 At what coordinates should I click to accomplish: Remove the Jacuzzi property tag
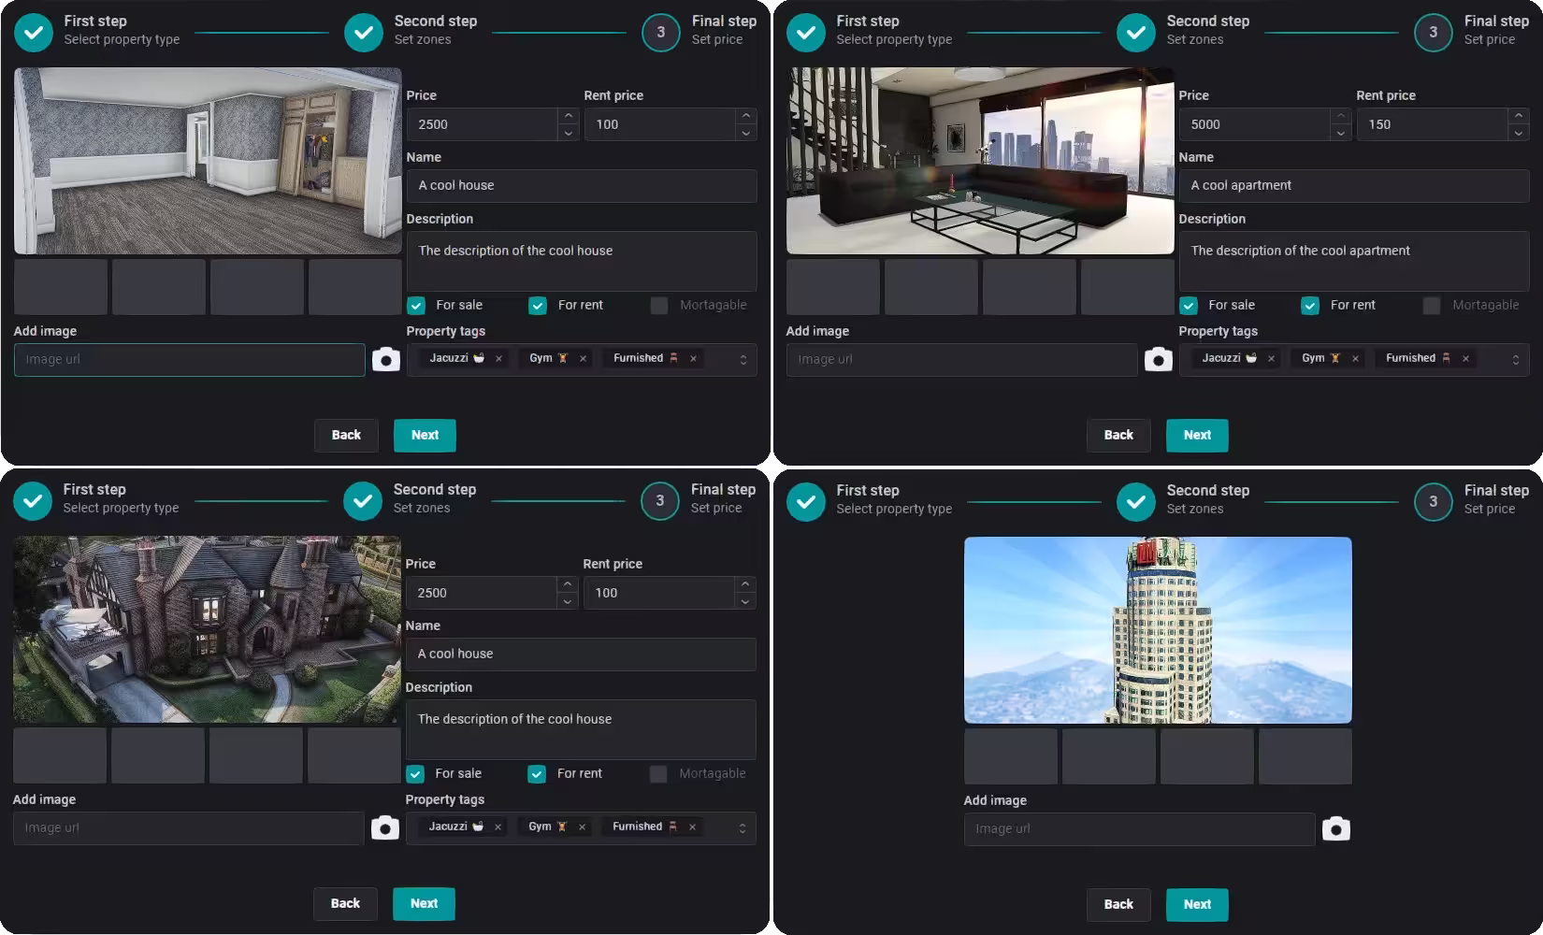(498, 358)
